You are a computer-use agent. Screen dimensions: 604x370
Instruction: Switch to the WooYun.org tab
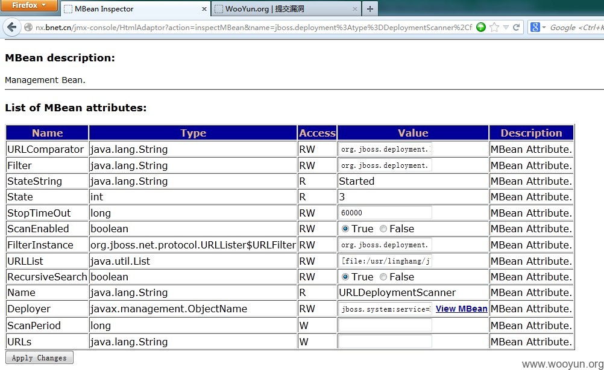(x=286, y=9)
